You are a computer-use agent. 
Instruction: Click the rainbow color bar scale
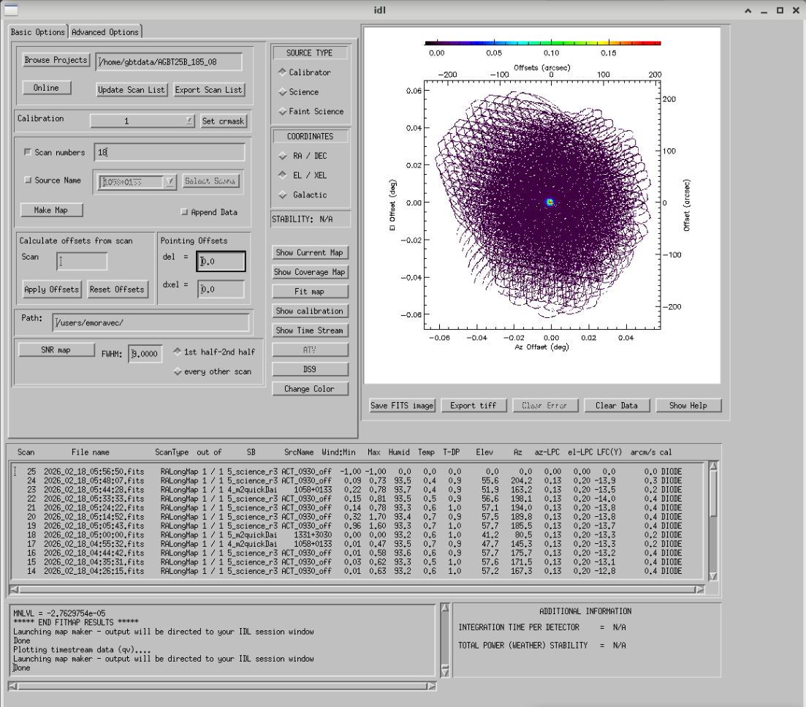[x=543, y=43]
